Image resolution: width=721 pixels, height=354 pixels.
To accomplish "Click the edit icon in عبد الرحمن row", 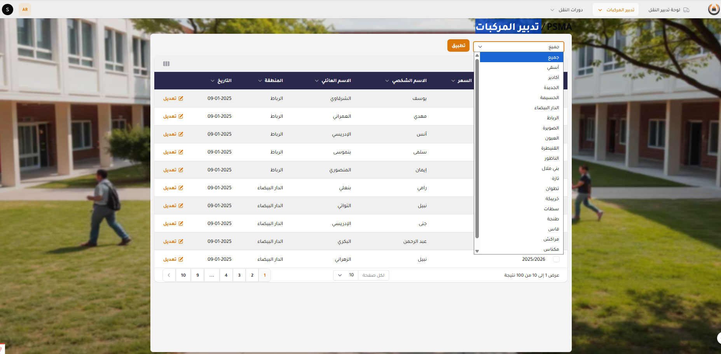I will click(181, 242).
